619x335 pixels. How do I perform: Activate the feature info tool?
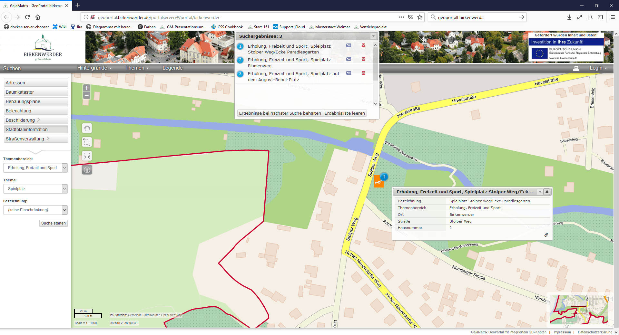(87, 169)
